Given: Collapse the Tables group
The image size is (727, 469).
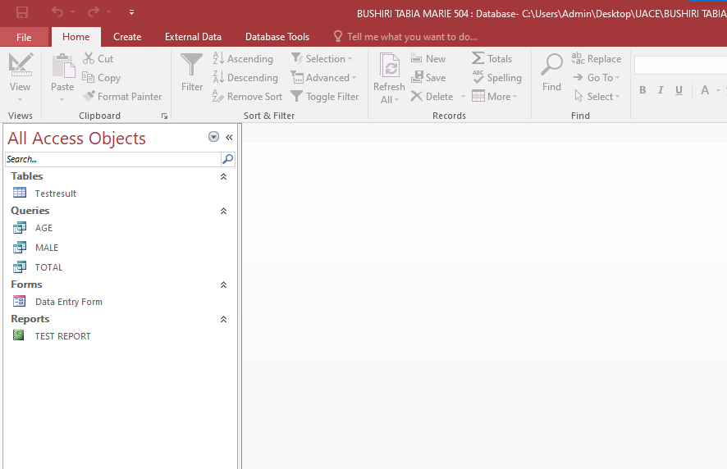Looking at the screenshot, I should tap(223, 176).
